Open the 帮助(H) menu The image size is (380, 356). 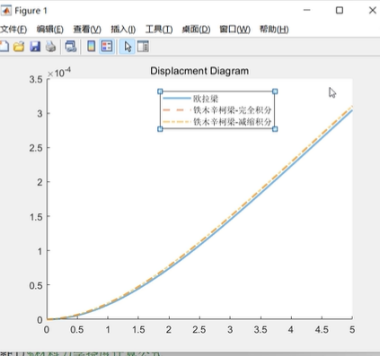point(274,30)
